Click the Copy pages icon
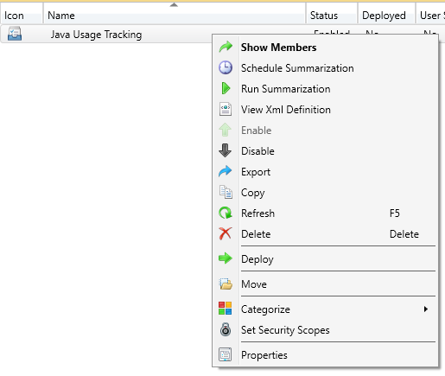This screenshot has width=445, height=376. [226, 192]
